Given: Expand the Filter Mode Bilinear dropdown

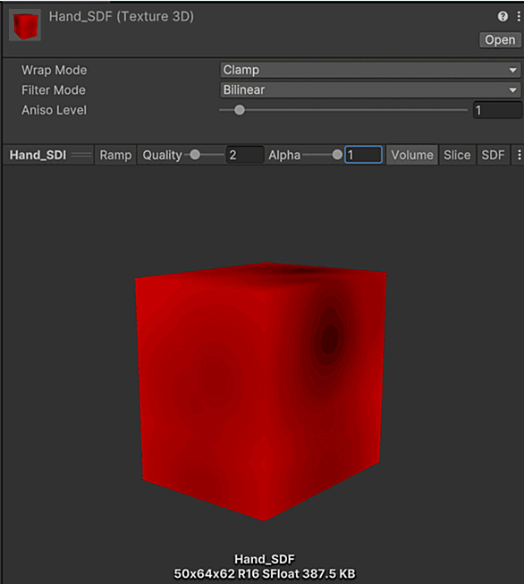Looking at the screenshot, I should pyautogui.click(x=370, y=90).
